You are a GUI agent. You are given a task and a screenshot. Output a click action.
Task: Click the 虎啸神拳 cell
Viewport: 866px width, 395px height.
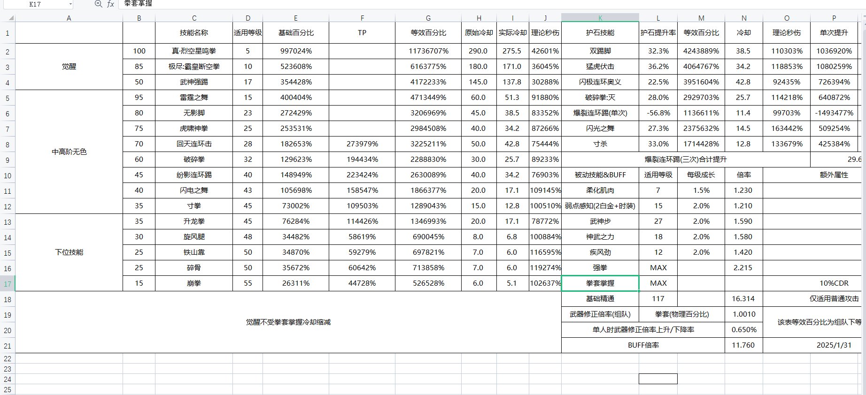point(194,129)
